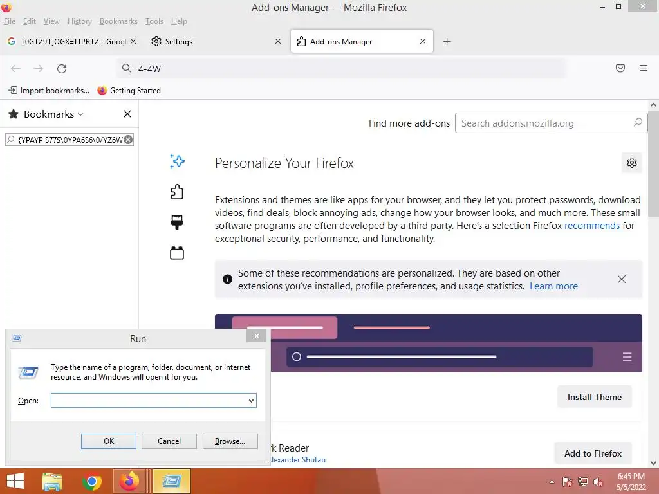Image resolution: width=659 pixels, height=494 pixels.
Task: Click page scrollbar up arrow
Action: (x=653, y=105)
